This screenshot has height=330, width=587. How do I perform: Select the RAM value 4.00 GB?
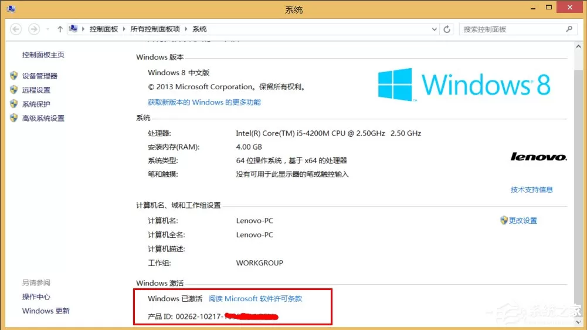tap(249, 147)
